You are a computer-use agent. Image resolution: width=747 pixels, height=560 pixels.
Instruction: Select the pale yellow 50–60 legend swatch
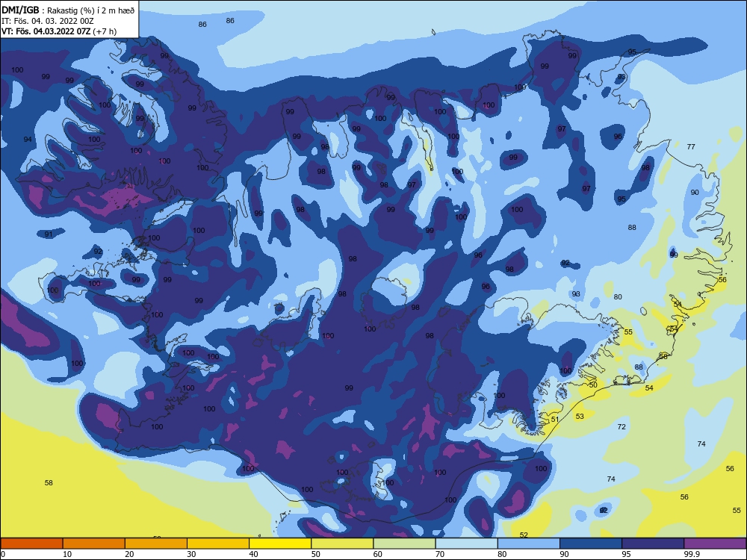coord(342,544)
